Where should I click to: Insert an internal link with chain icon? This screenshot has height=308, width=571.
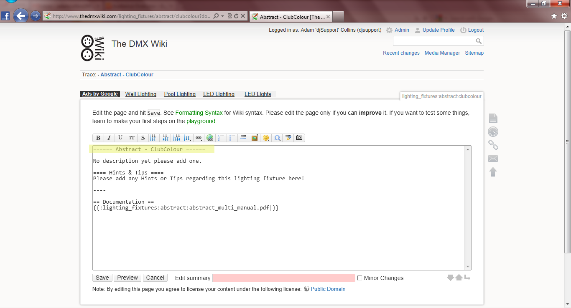pos(199,138)
